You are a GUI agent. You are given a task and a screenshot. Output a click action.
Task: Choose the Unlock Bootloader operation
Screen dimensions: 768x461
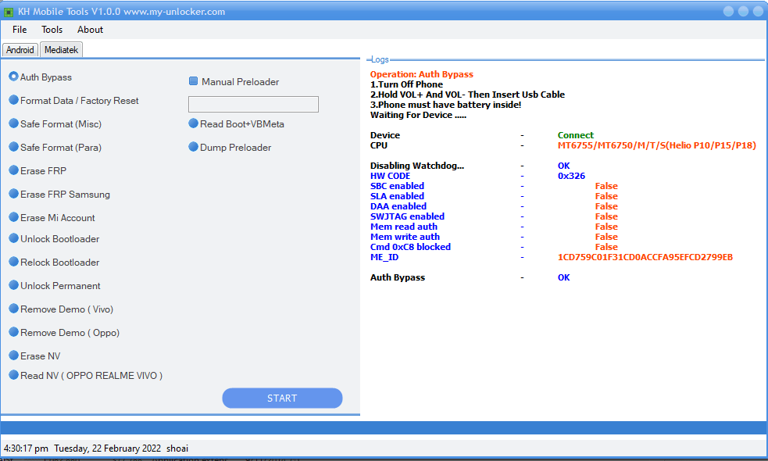tap(13, 239)
